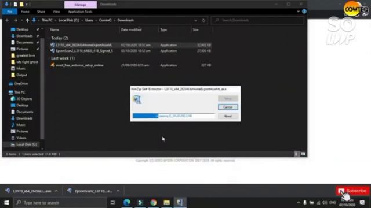Screen dimensions: 371x208
Task: Expand the ribbon with the chevron
Action: click(298, 12)
